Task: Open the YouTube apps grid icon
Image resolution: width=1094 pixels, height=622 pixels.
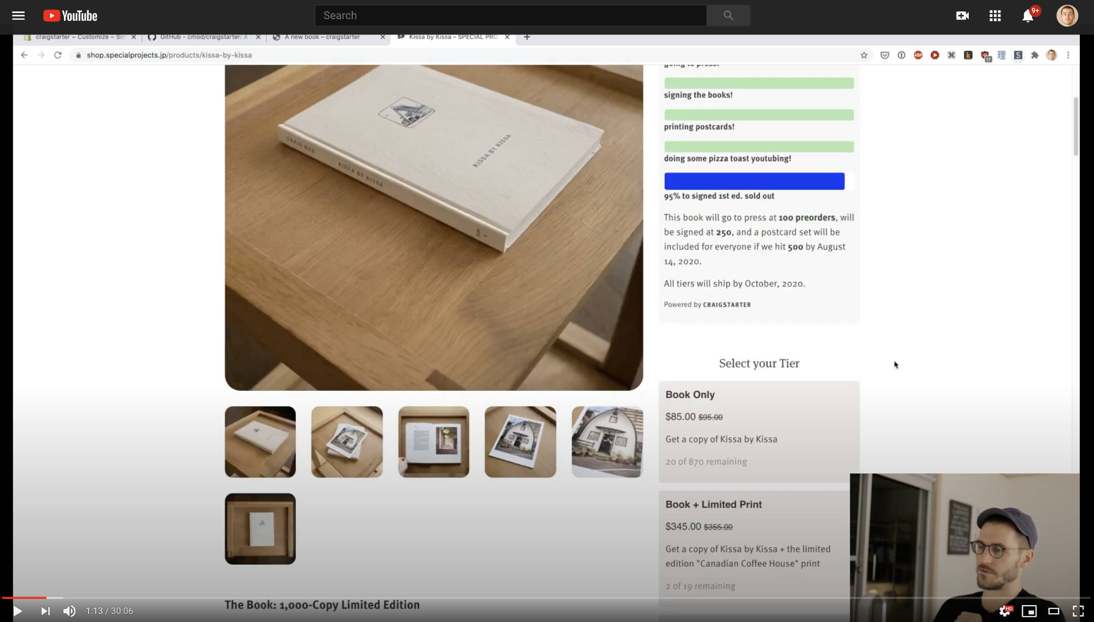Action: point(995,15)
